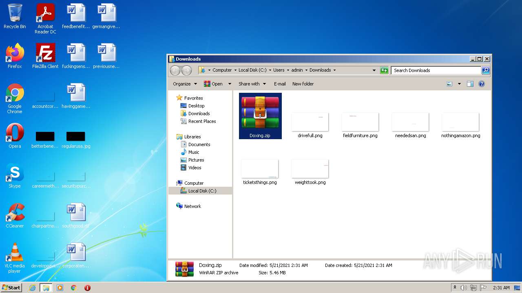
Task: Select the drivefull.png thumbnail
Action: click(x=310, y=126)
